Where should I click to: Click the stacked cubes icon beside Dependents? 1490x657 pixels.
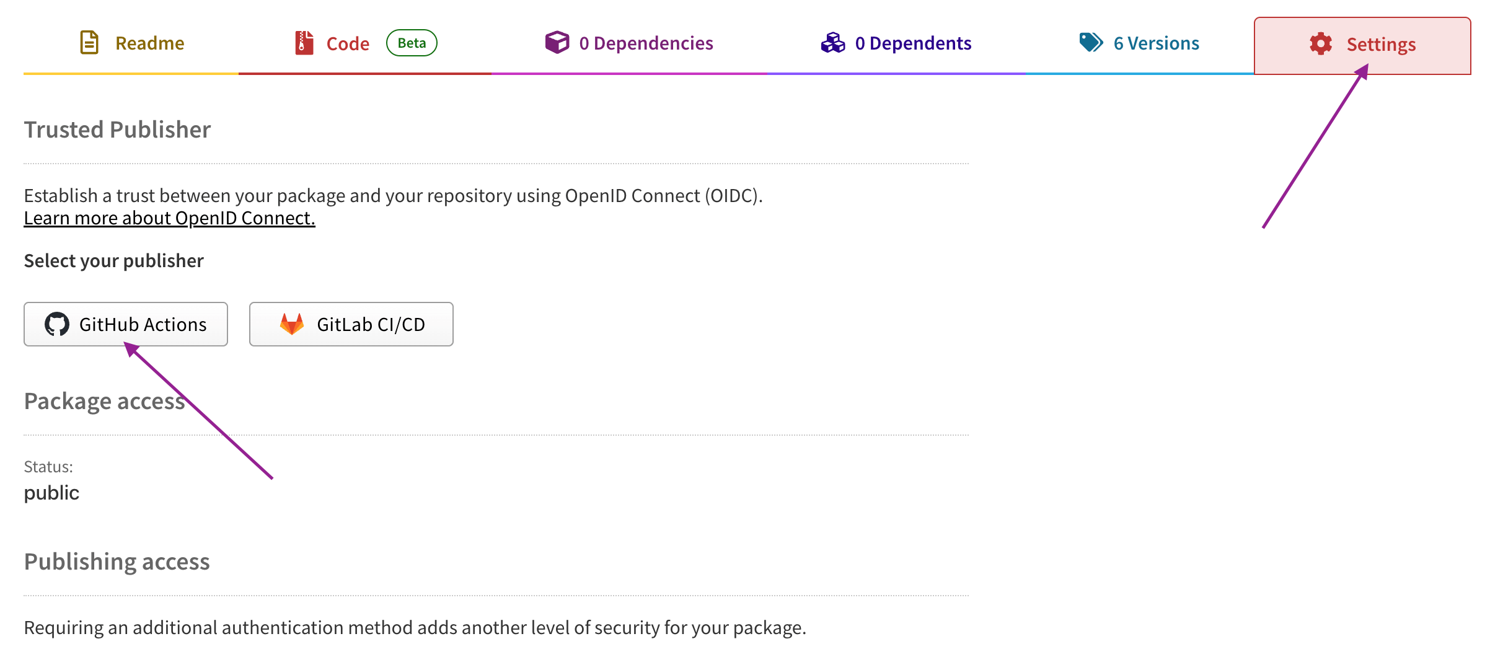tap(834, 42)
